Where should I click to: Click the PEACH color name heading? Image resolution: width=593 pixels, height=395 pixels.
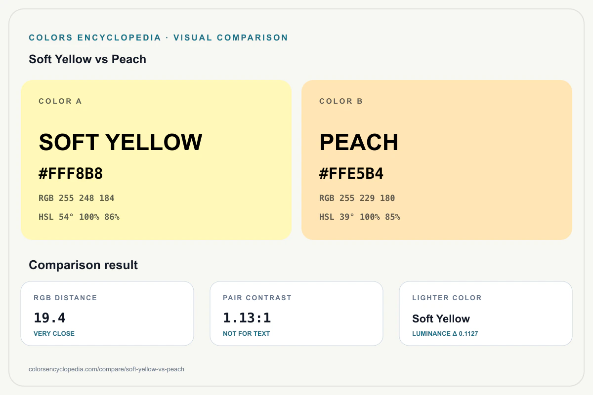point(359,142)
